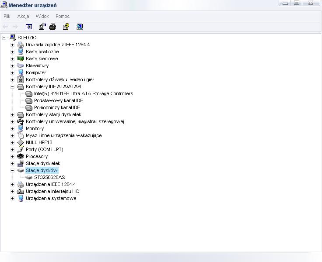Open the Widok menu

(x=42, y=16)
